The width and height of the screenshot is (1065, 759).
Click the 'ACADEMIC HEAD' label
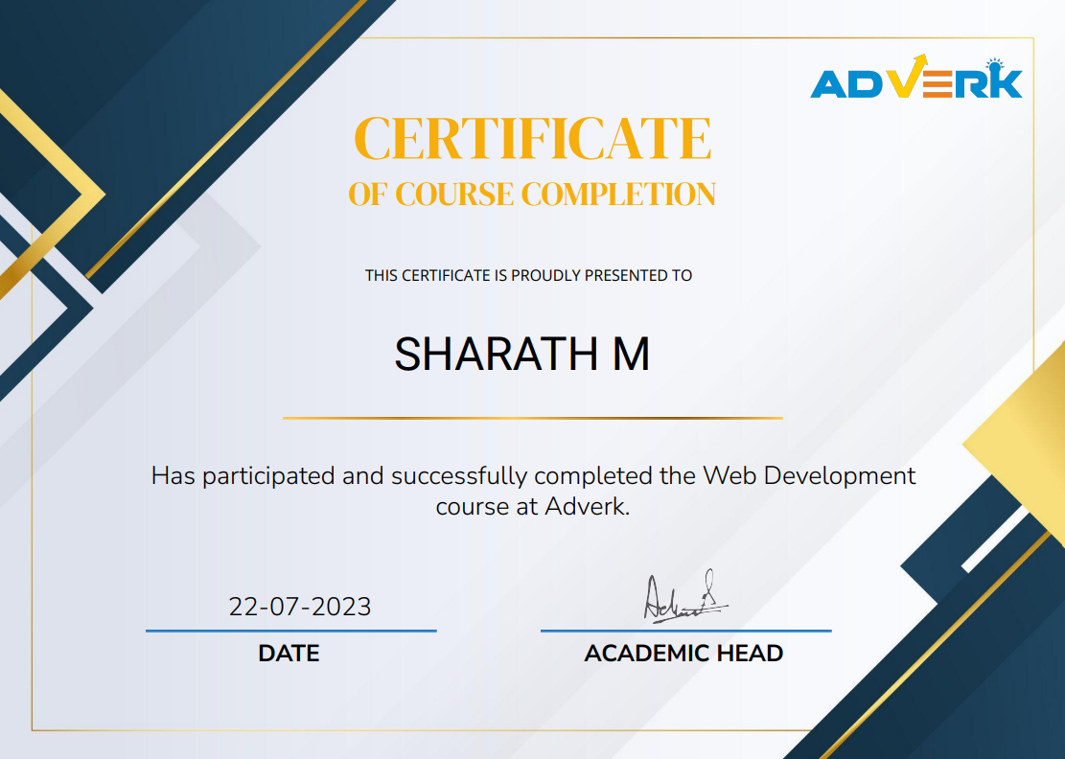[x=684, y=653]
